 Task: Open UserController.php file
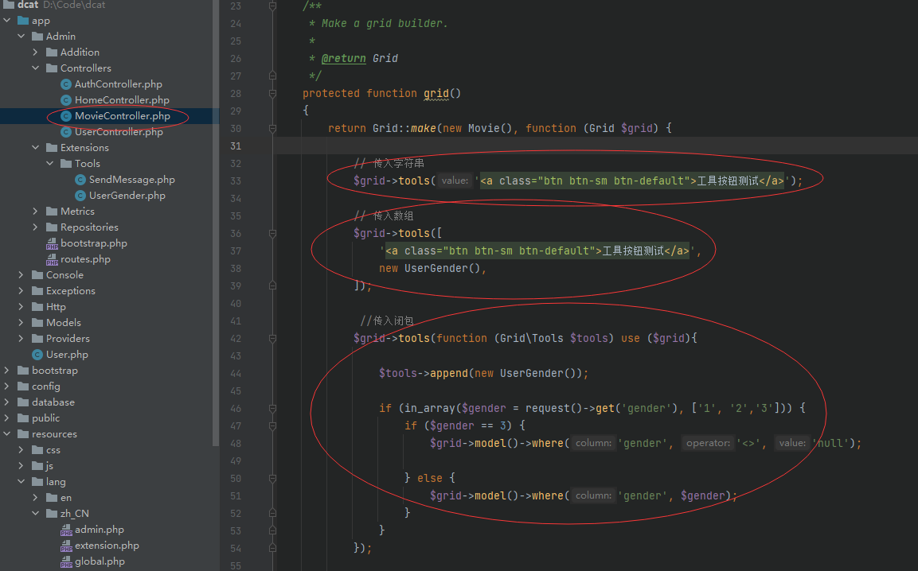pos(119,132)
